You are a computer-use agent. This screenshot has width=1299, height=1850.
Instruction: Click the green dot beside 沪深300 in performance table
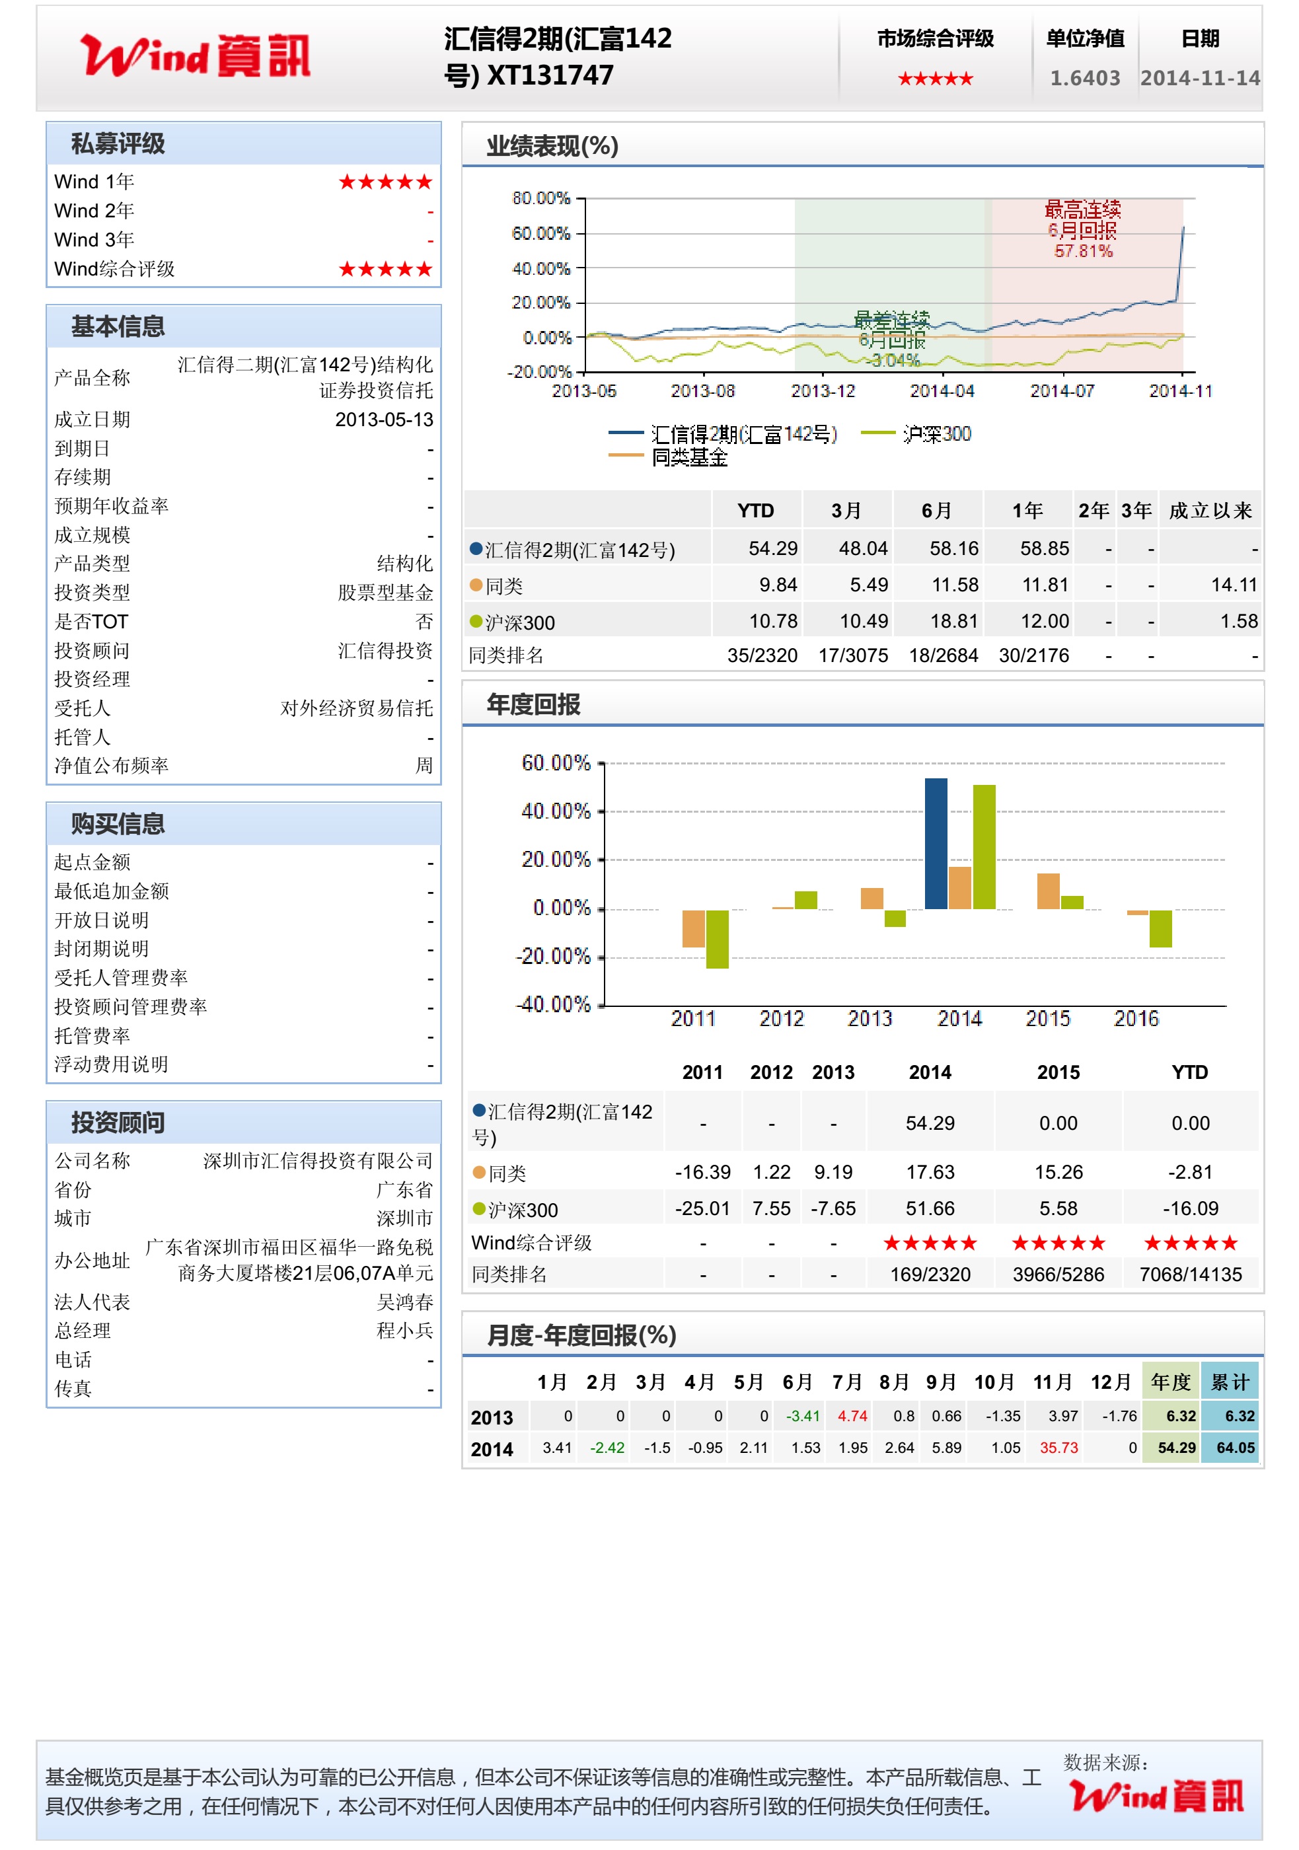476,621
